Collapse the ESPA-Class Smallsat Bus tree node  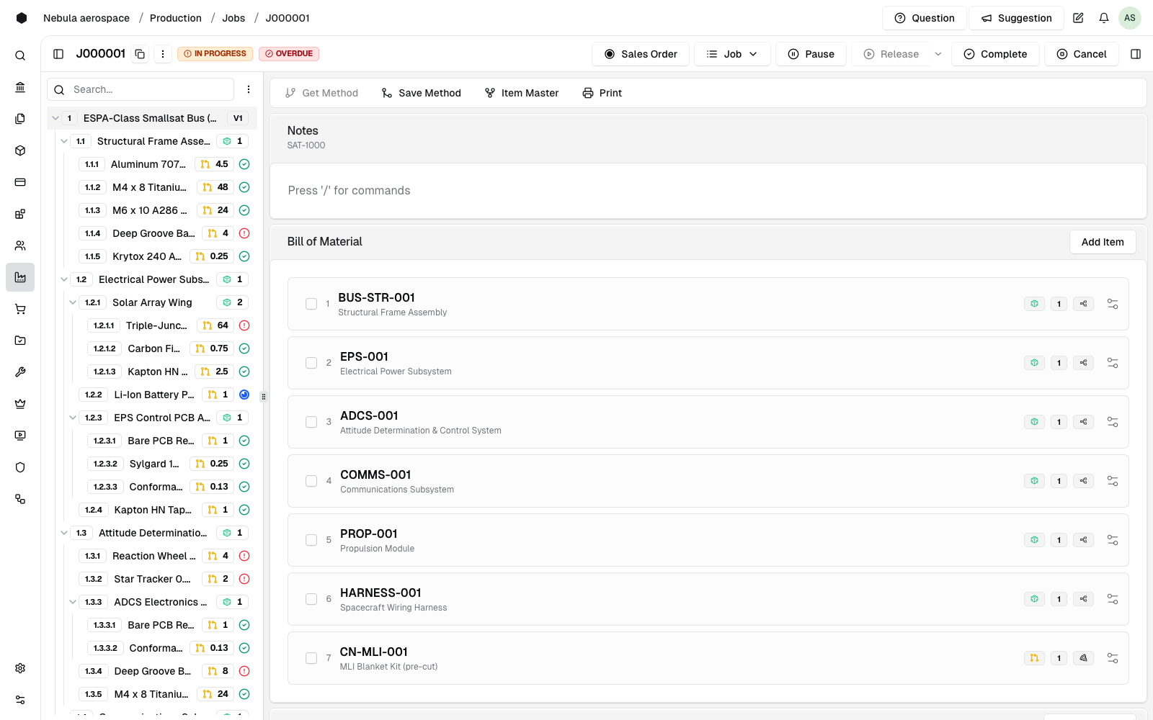point(55,118)
